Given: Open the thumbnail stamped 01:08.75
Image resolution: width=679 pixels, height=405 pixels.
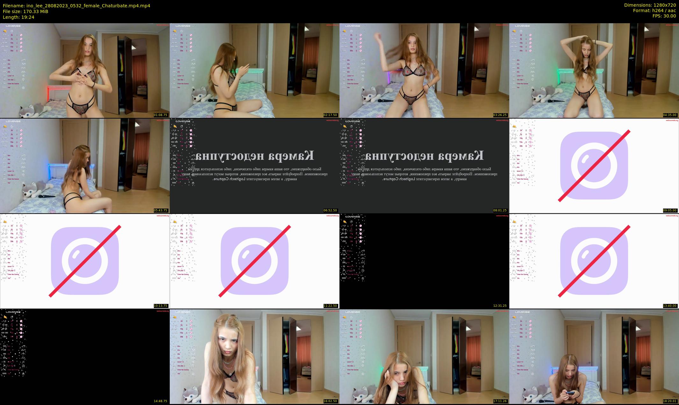Looking at the screenshot, I should [x=85, y=70].
